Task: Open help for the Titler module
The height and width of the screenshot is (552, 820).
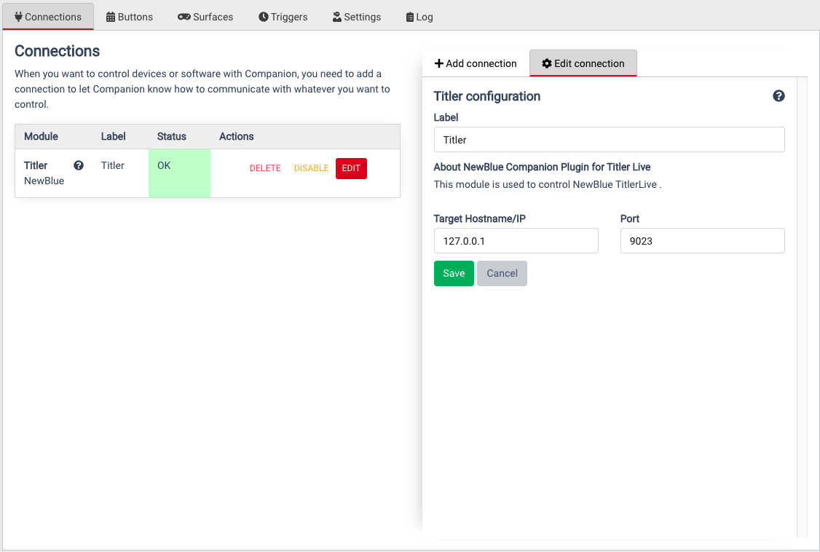Action: pos(78,165)
